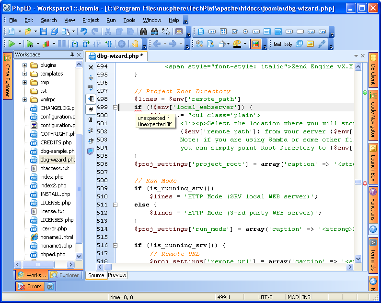Image resolution: width=381 pixels, height=303 pixels.
Task: Open the Functions side panel
Action: coord(373,205)
